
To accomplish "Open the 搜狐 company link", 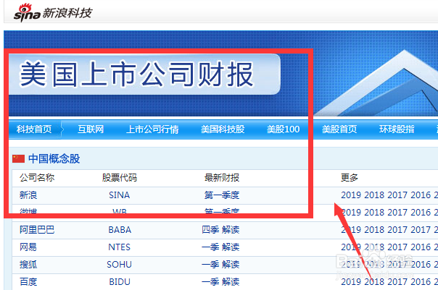I will point(28,265).
